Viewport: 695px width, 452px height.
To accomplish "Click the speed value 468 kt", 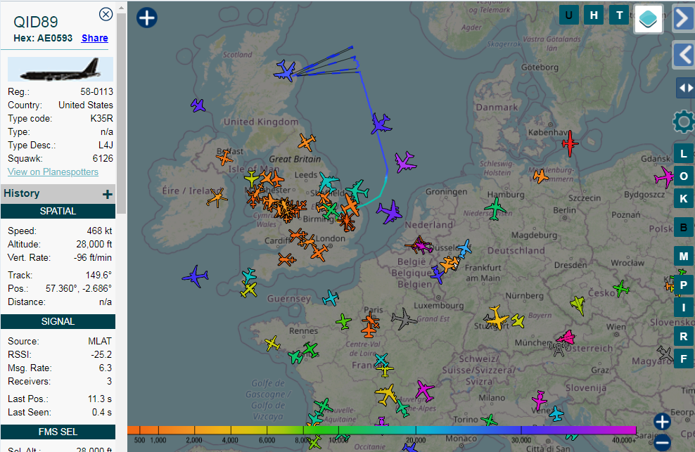I will (x=99, y=231).
